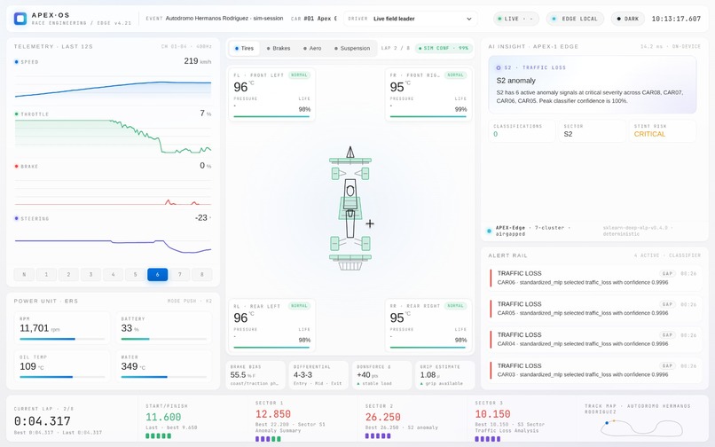Click the rear left wheel on the car diagram
This screenshot has height=447, width=715.
334,244
